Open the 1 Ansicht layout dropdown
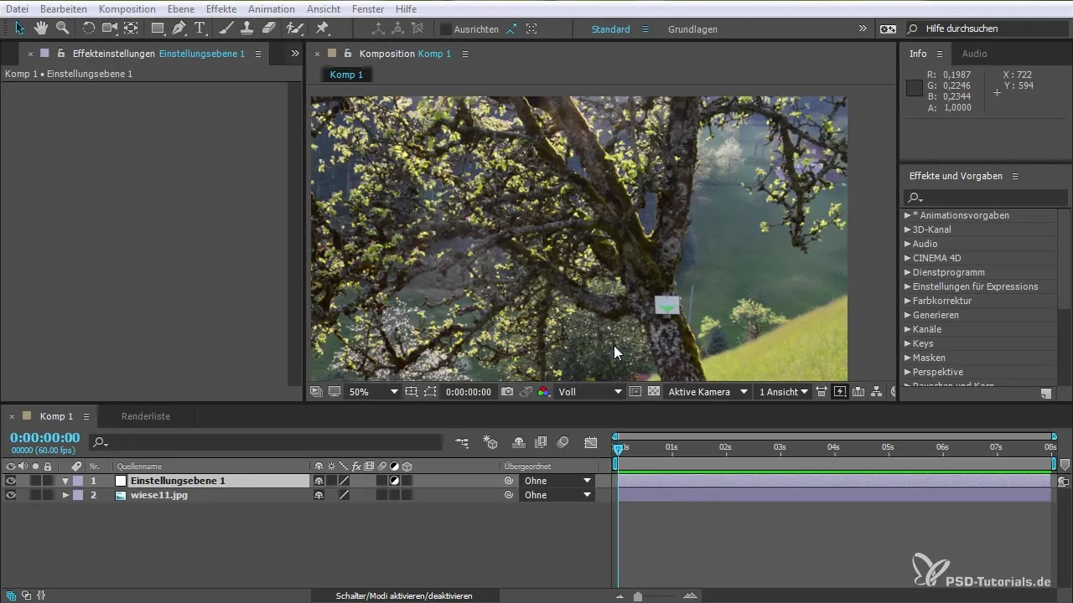The width and height of the screenshot is (1073, 603). pos(783,392)
